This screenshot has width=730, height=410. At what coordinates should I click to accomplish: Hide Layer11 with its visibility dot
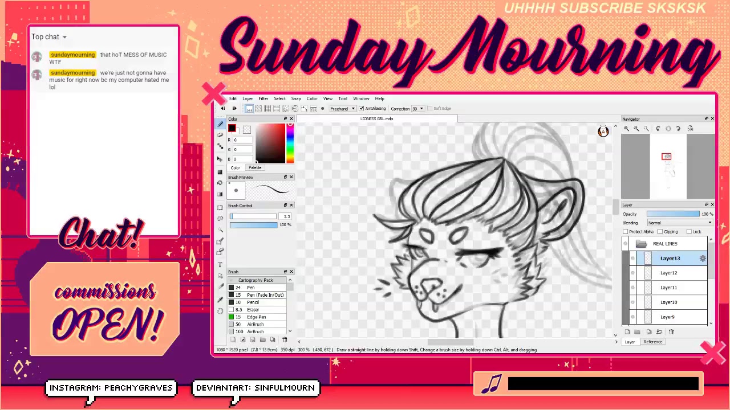[x=632, y=288]
